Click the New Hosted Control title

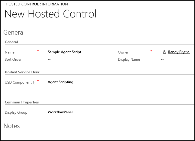50,14
